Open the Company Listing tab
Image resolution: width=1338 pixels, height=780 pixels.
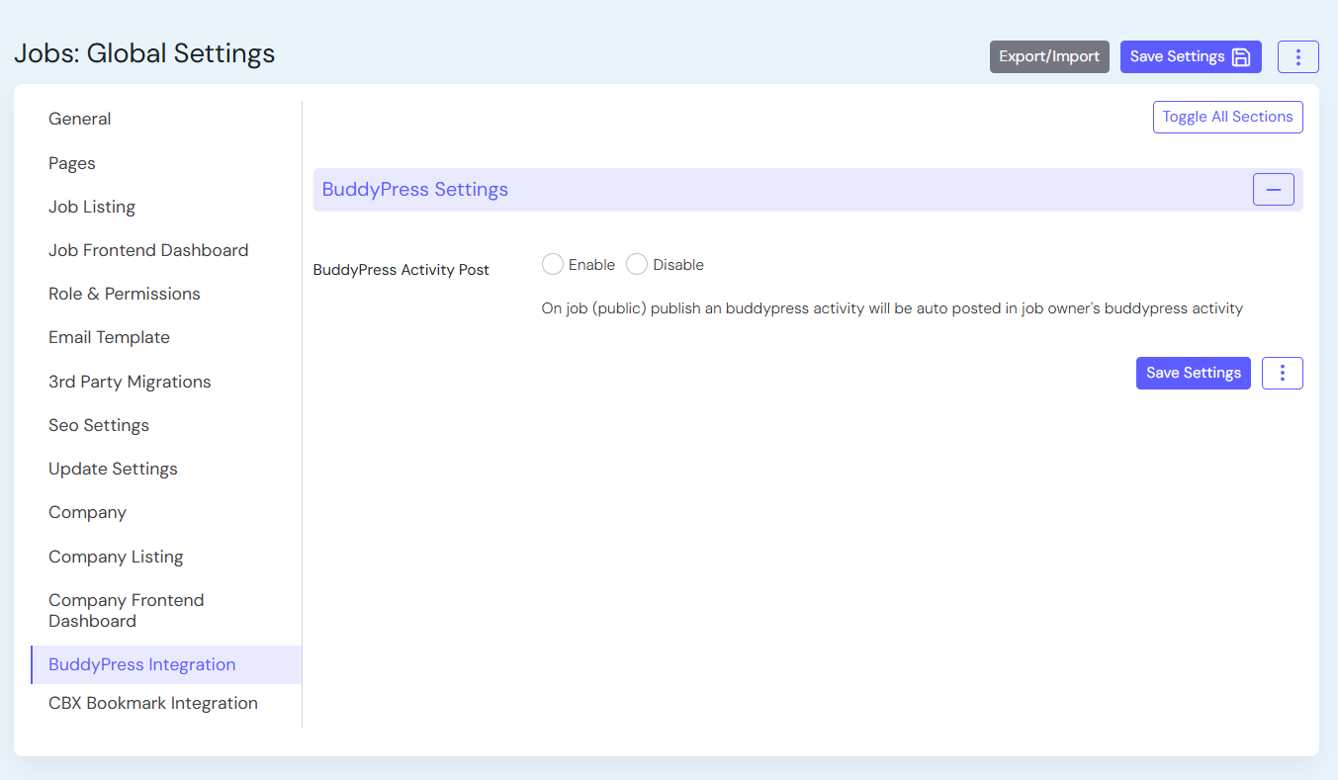116,557
